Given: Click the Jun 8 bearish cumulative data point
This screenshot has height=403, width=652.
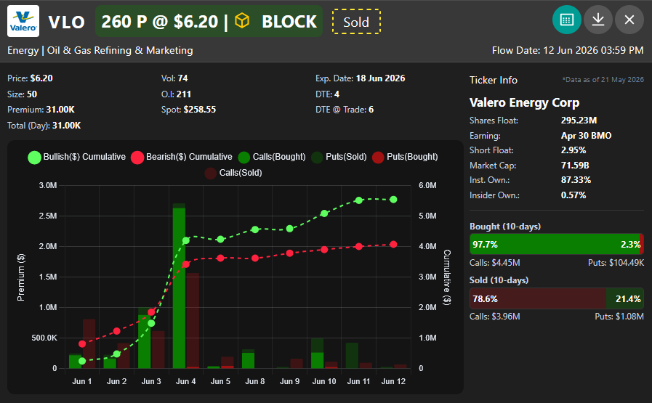Looking at the screenshot, I should [255, 258].
